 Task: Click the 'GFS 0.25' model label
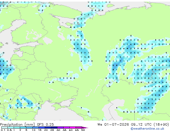tap(45, 125)
